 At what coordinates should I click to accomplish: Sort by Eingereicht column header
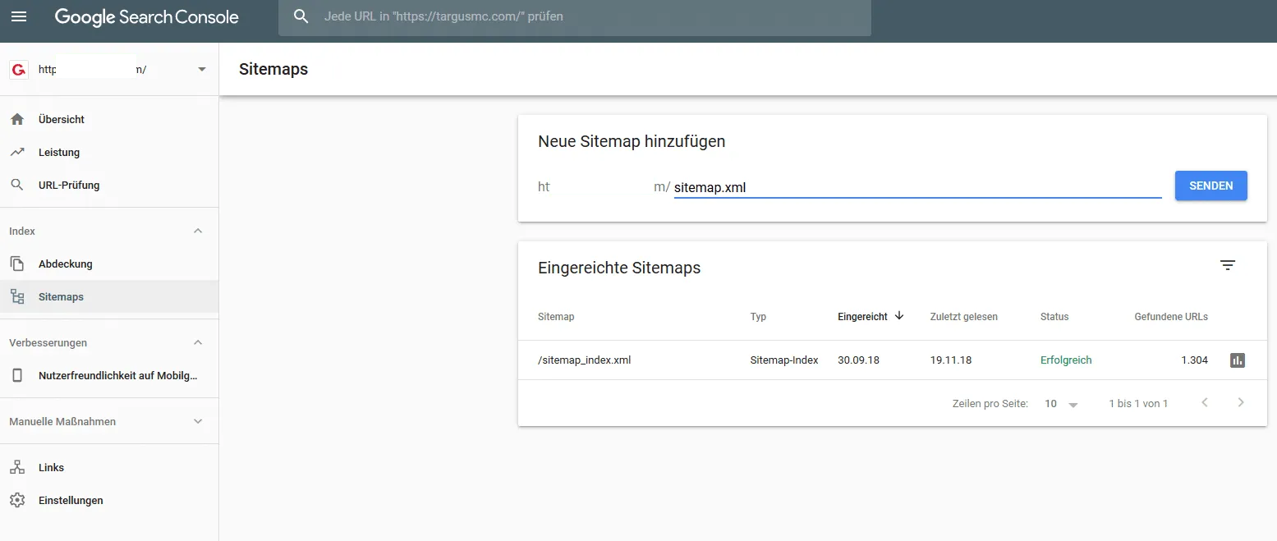point(862,317)
